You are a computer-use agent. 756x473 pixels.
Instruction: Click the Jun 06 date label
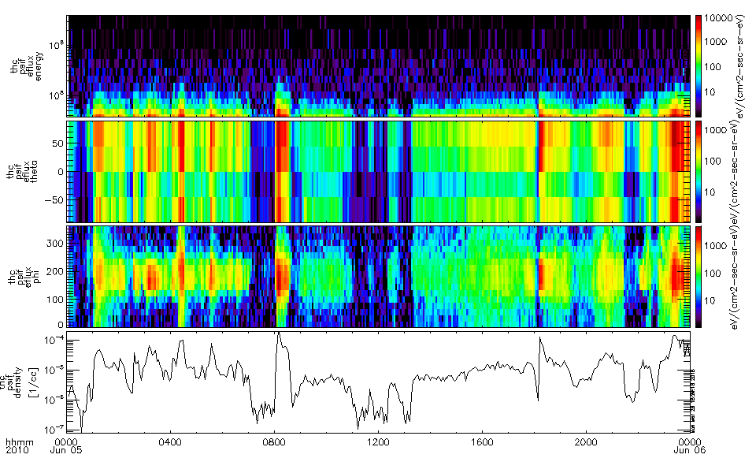click(x=688, y=450)
